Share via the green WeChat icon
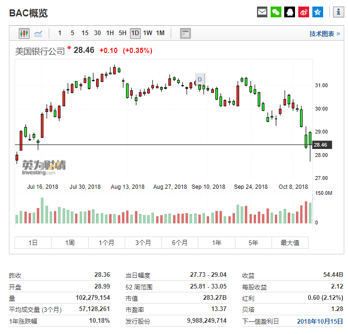Screen dimensions: 348x334 click(x=276, y=12)
